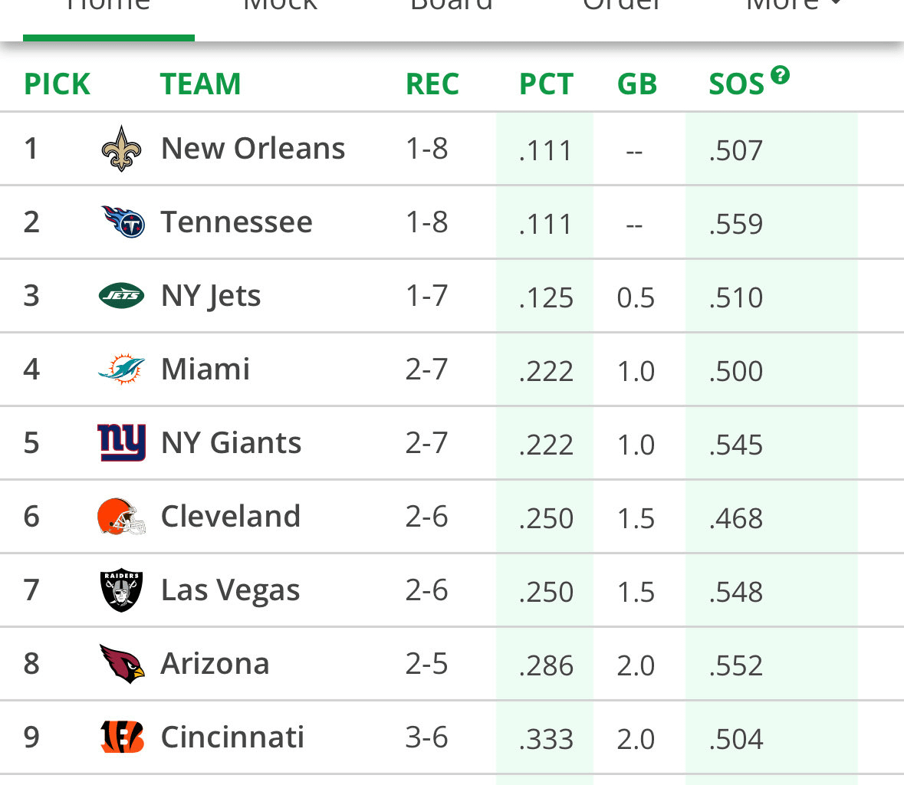
Task: Switch to the Mock tab
Action: tap(279, 6)
